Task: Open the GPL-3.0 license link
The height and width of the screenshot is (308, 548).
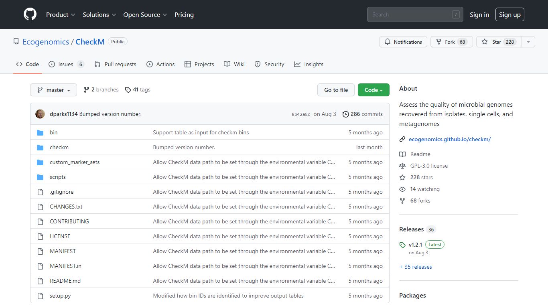Action: pyautogui.click(x=429, y=166)
